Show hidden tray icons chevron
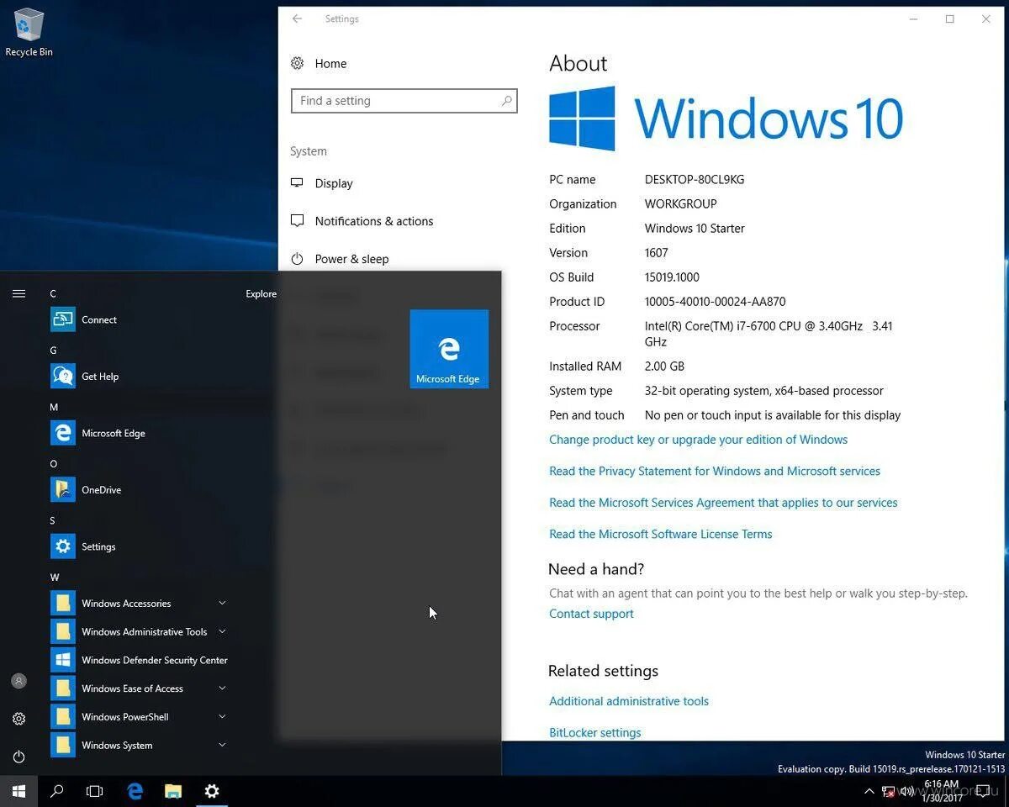This screenshot has width=1009, height=807. [869, 791]
